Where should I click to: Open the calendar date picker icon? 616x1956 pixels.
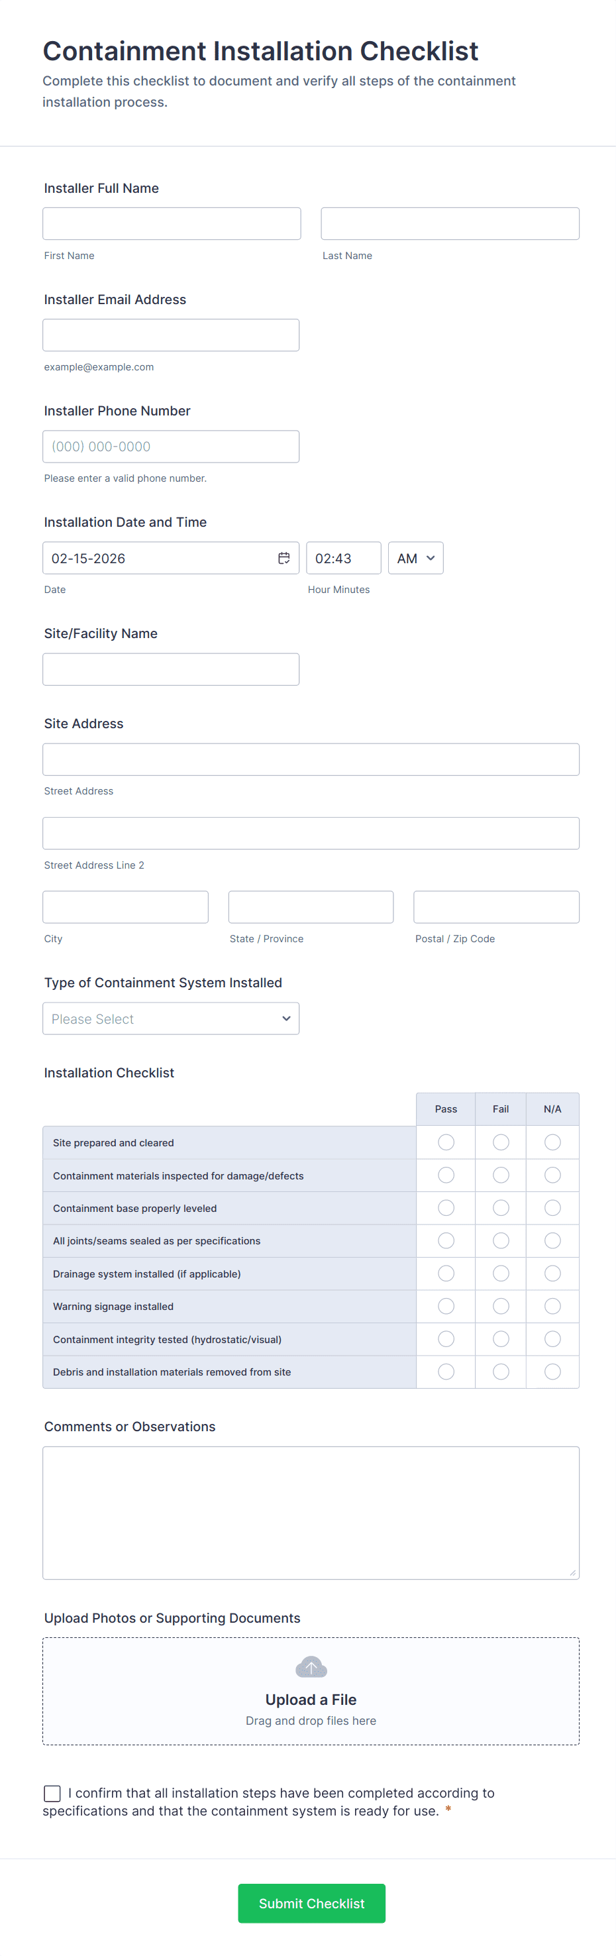coord(283,558)
